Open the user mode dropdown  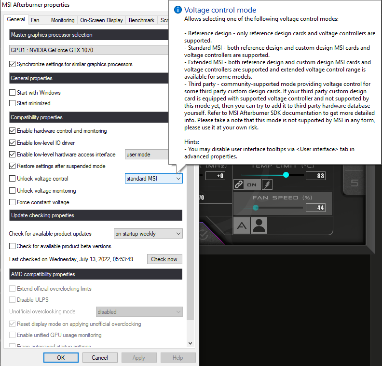147,155
